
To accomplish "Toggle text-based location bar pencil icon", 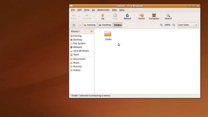I will [x=73, y=25].
